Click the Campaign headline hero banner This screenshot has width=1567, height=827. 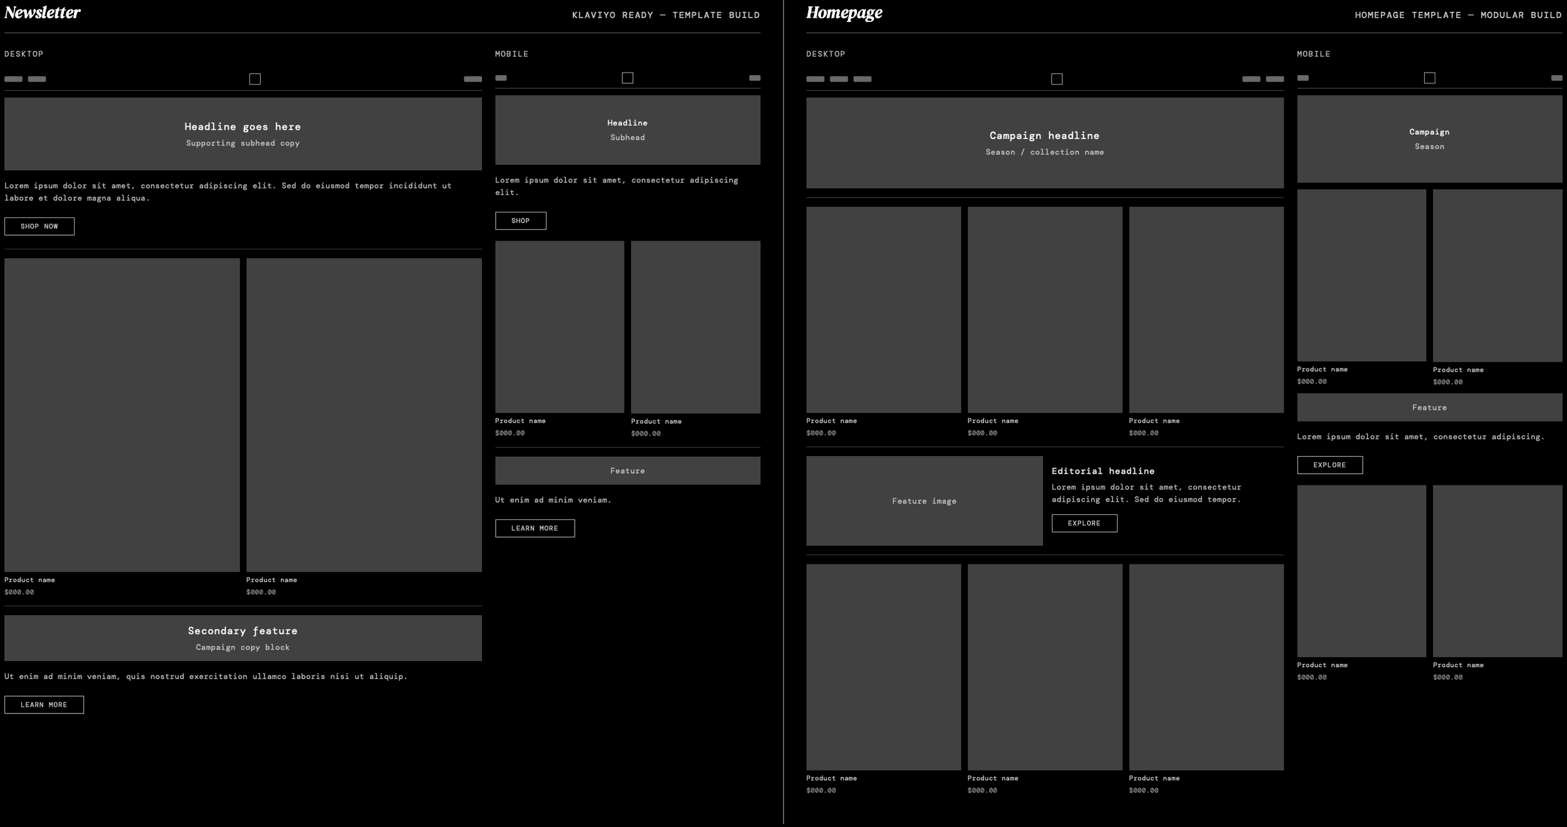[x=1044, y=143]
